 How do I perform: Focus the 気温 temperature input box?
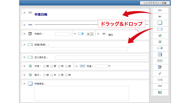(x=101, y=66)
